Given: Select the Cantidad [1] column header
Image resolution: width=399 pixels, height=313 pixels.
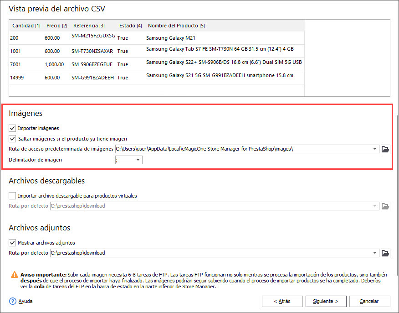Looking at the screenshot, I should pyautogui.click(x=26, y=26).
